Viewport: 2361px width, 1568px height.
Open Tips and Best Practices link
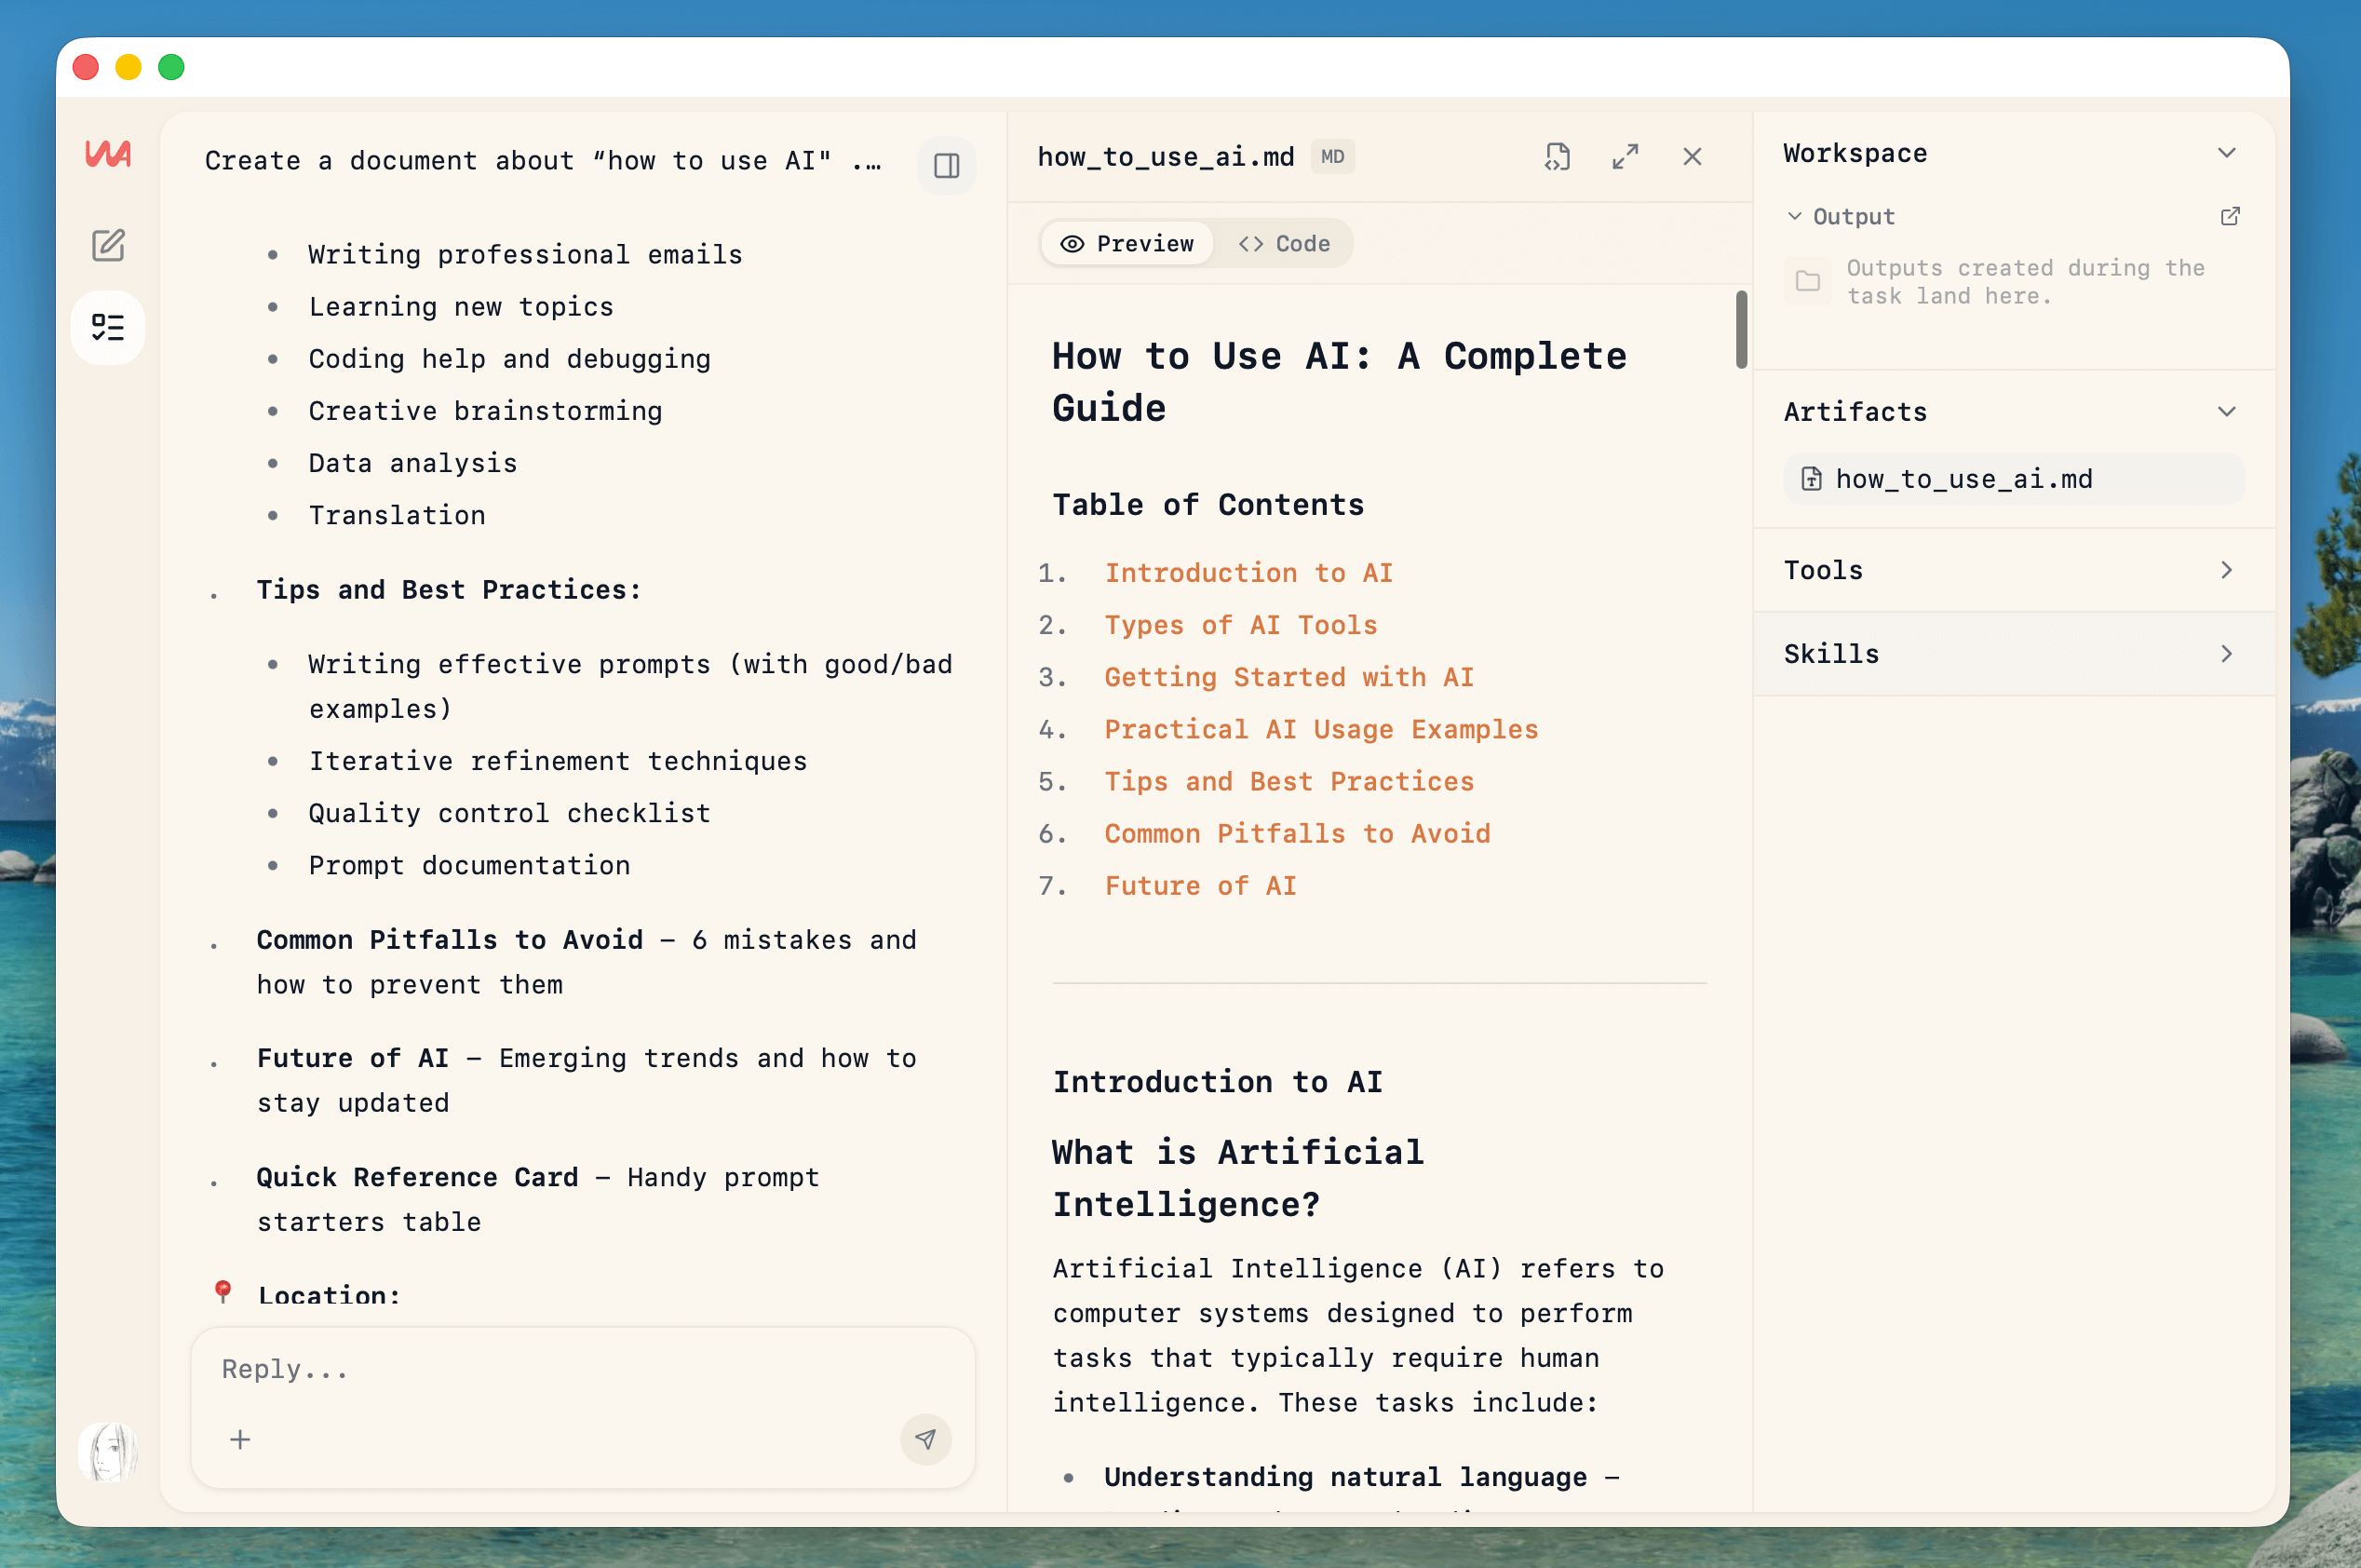1288,782
